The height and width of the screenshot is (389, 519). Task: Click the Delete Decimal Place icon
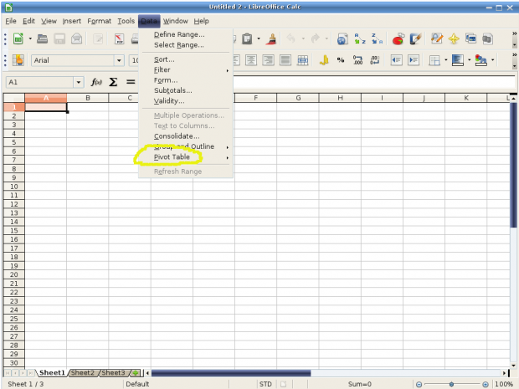(x=375, y=60)
